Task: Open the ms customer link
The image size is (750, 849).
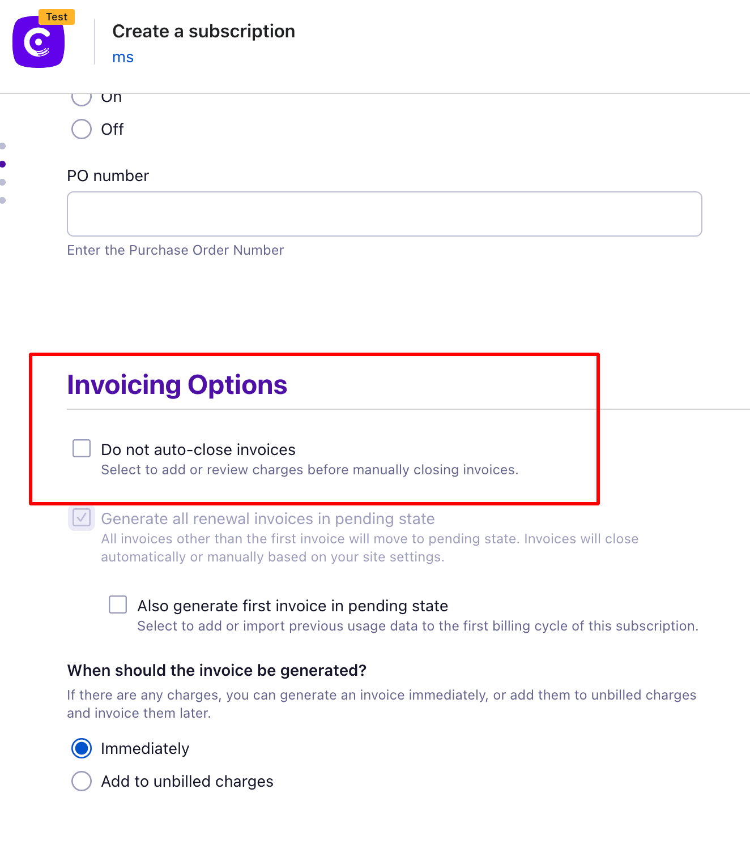Action: (123, 57)
